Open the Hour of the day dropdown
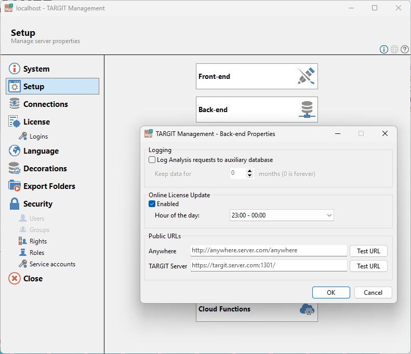 pos(282,215)
